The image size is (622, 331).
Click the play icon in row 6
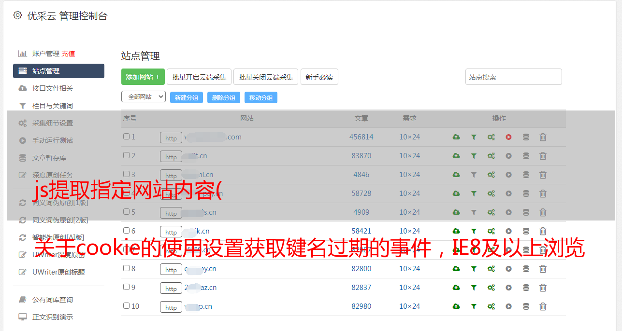click(x=508, y=231)
